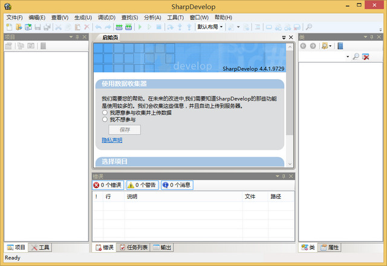This screenshot has width=387, height=266.
Task: Open the document tab list dropdown
Action: [284, 37]
